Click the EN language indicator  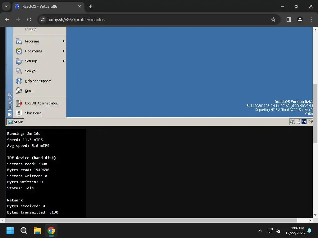(x=304, y=122)
